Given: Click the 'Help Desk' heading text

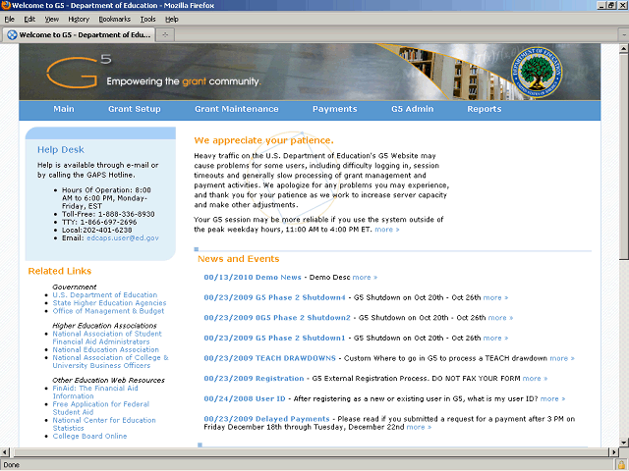Looking at the screenshot, I should point(61,150).
